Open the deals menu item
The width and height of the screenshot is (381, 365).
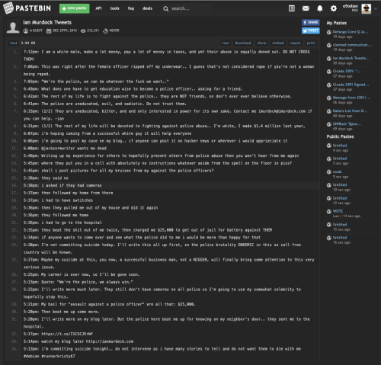pyautogui.click(x=147, y=8)
